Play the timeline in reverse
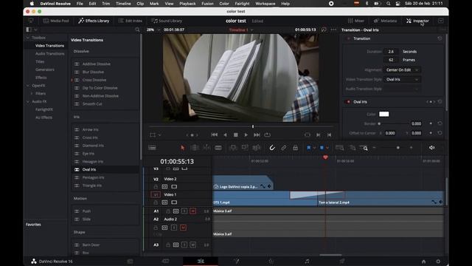This screenshot has width=472, height=266. click(x=225, y=134)
